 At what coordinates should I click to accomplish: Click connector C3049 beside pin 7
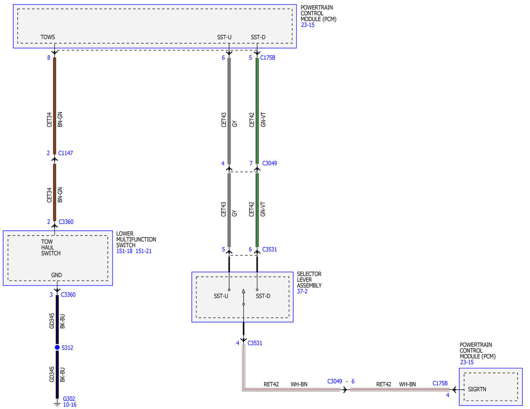pos(269,163)
